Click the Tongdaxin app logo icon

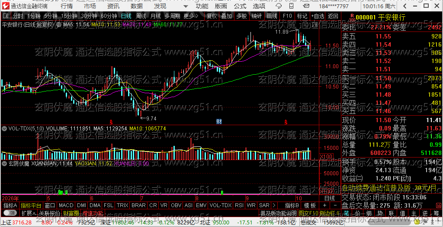tap(5, 6)
